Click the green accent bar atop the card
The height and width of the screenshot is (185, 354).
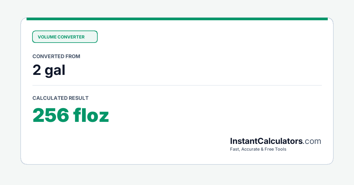click(x=177, y=19)
